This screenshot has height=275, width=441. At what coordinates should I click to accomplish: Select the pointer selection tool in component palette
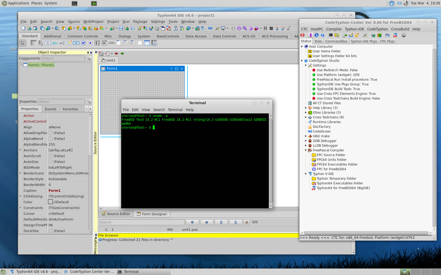(23, 43)
